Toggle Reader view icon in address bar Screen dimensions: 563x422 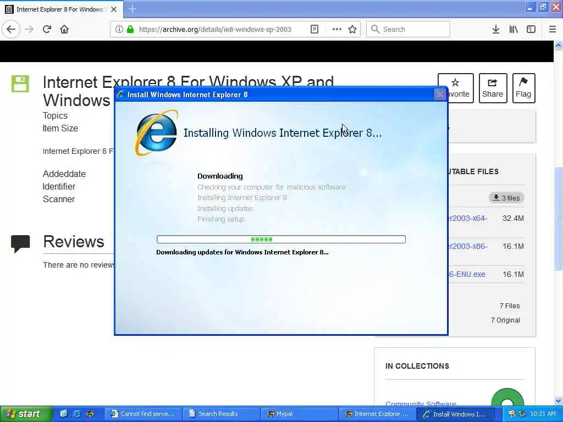tap(314, 30)
